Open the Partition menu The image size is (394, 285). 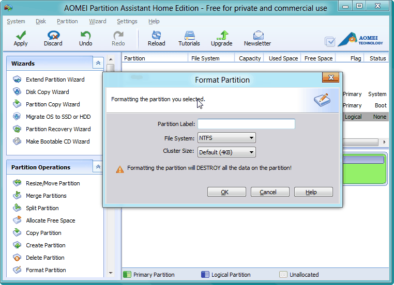pos(67,21)
